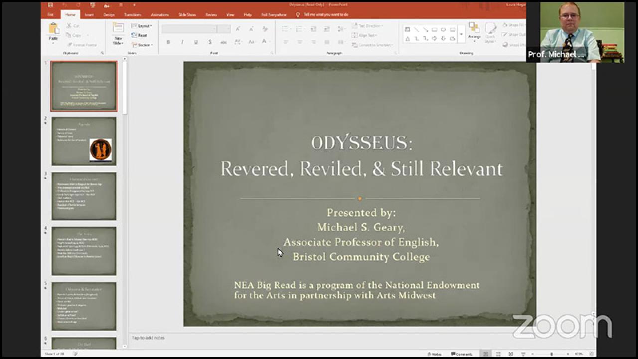Open the Change Case dropdown
Viewport: 638px width, 359px height.
252,42
